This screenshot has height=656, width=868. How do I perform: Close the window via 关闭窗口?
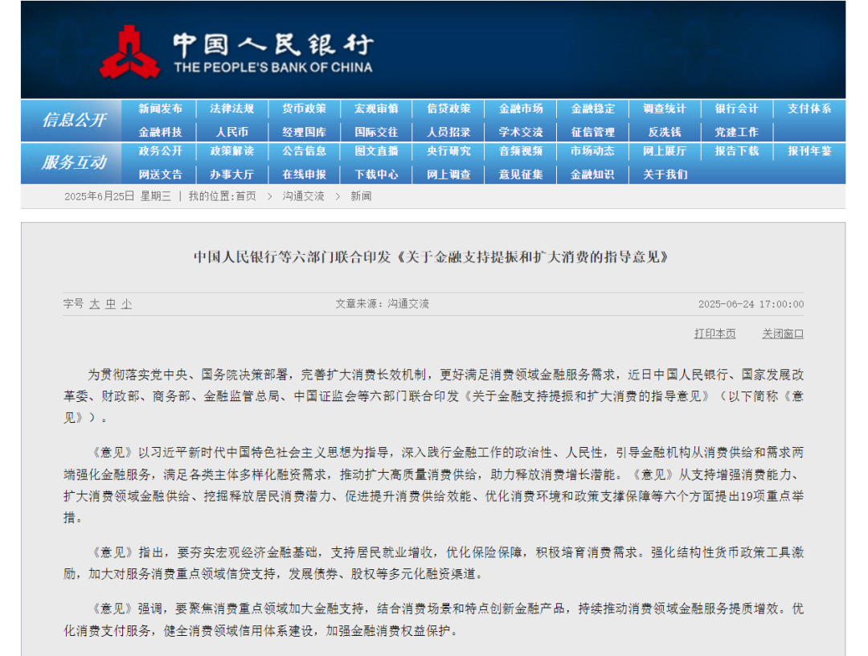pos(783,334)
